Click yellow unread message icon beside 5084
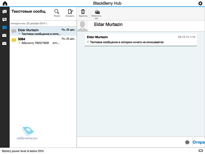This screenshot has height=154, width=205. (14, 40)
